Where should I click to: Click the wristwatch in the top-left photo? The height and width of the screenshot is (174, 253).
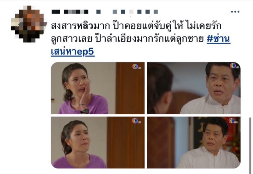click(x=85, y=111)
